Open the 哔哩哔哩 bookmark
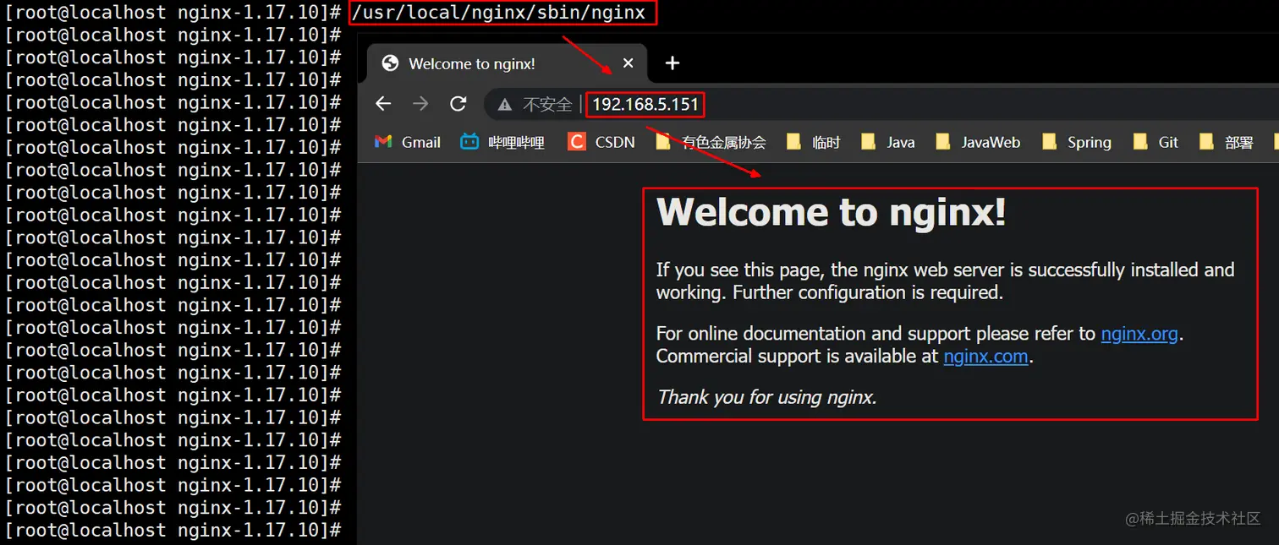Screen dimensions: 1279x545 (502, 142)
